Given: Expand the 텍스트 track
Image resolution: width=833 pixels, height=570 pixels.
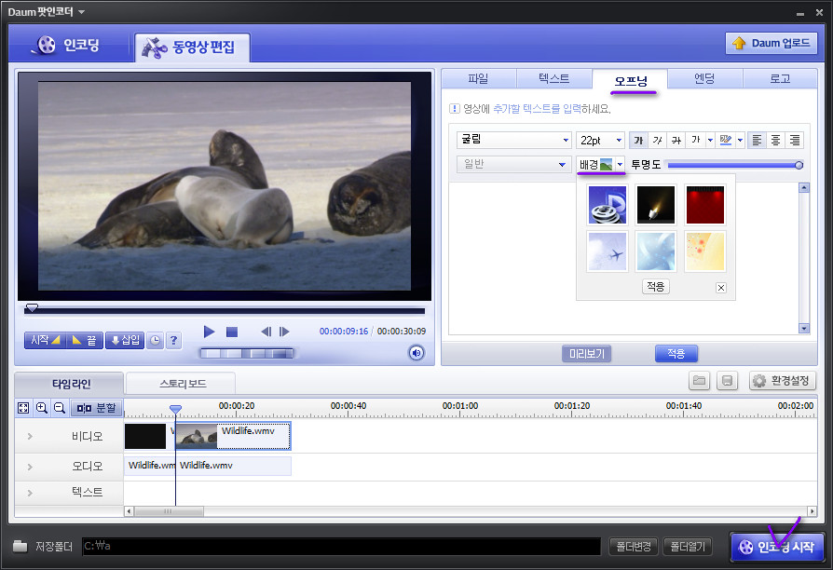Looking at the screenshot, I should coord(30,493).
